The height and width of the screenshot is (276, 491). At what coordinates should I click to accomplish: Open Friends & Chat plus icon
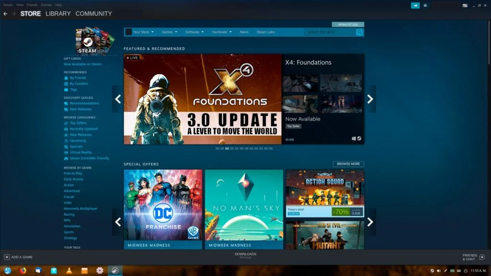point(482,257)
